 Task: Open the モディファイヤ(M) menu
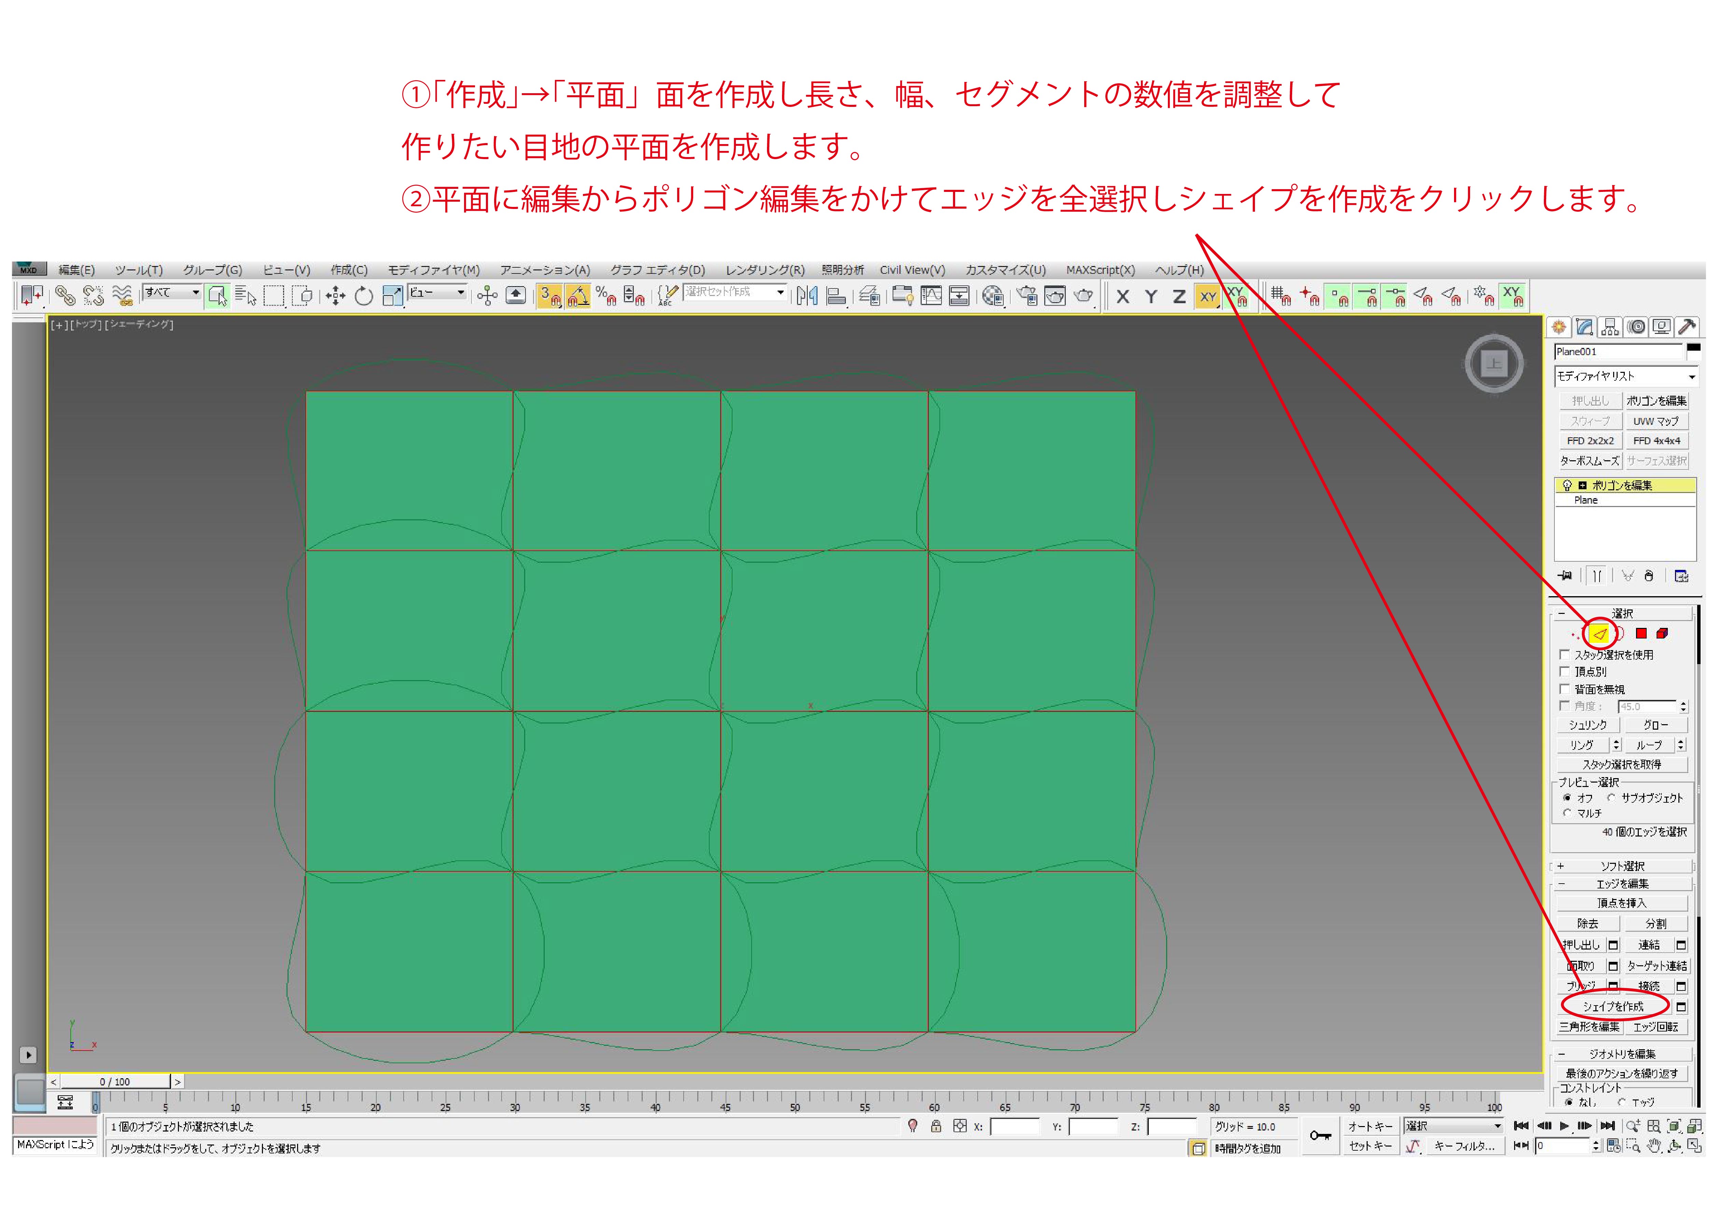(x=433, y=270)
